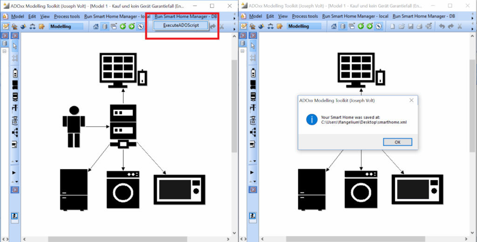
Task: Select the server hub shape in left window canvas
Action: pos(123,126)
